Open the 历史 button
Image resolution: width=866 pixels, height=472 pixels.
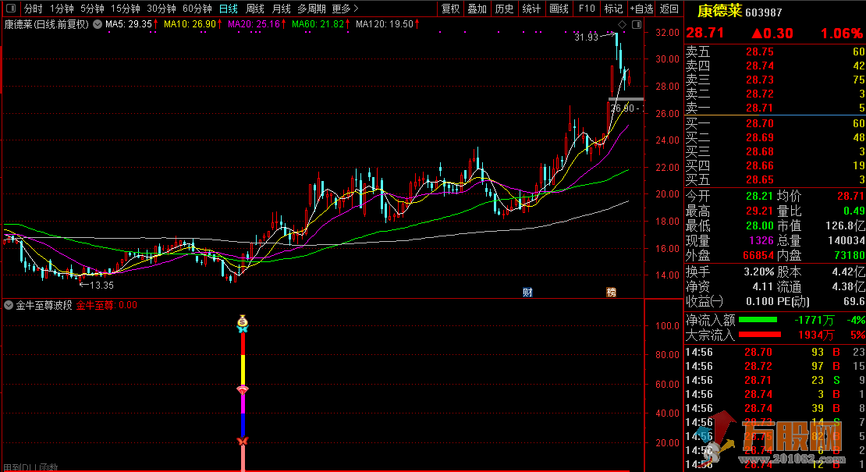click(x=504, y=9)
